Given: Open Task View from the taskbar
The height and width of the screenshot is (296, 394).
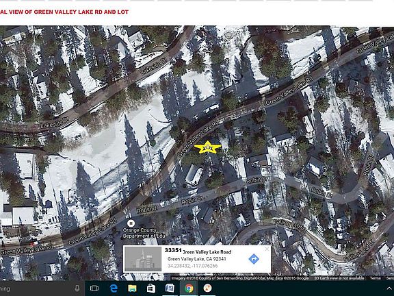Looking at the screenshot, I should click(x=94, y=288).
